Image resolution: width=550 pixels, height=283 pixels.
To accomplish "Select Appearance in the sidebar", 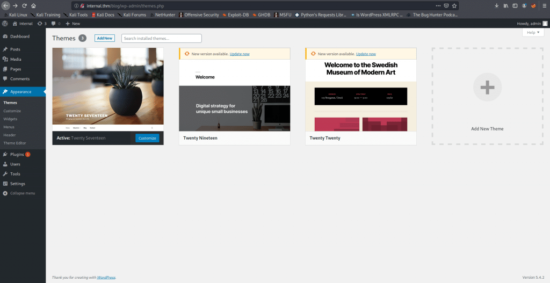I will [23, 91].
